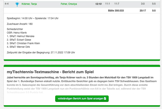Click 'Zeitpunkt der Eingabe der Begegnung' line
The width and height of the screenshot is (162, 109).
[x=41, y=52]
